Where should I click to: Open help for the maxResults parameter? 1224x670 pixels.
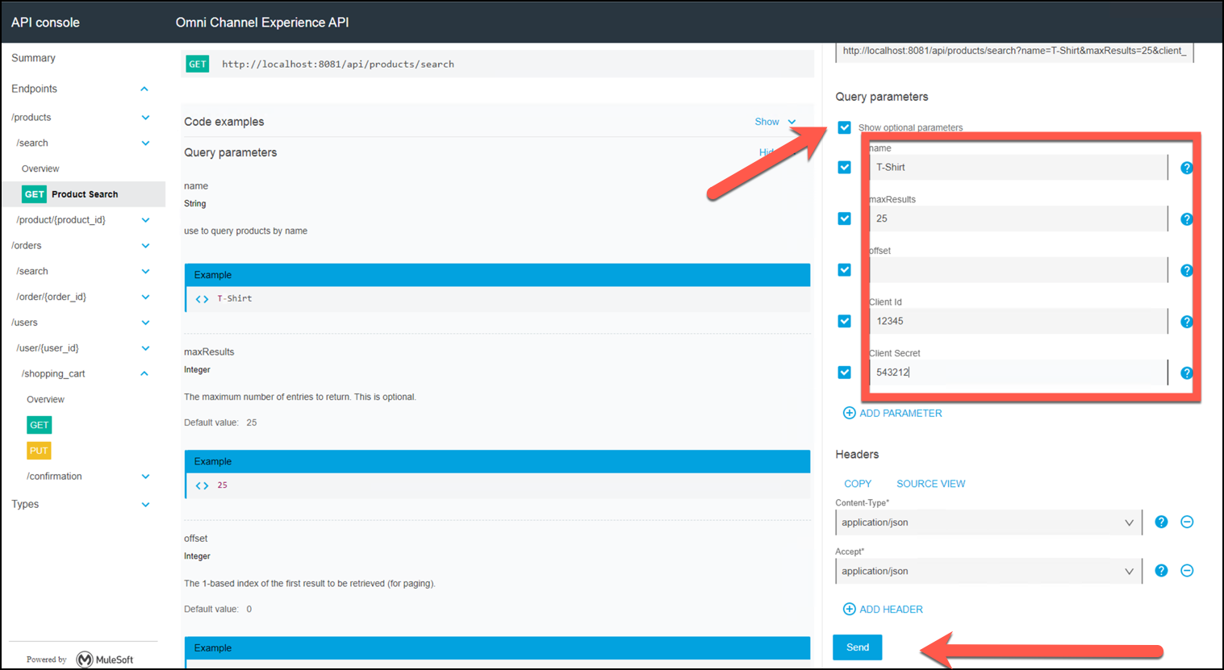coord(1186,219)
